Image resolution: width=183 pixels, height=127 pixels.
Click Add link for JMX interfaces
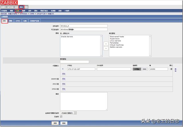coord(64,84)
